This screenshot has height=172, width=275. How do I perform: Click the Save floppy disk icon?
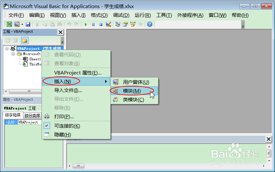pyautogui.click(x=28, y=24)
